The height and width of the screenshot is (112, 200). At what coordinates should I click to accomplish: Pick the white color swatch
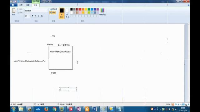click(72, 12)
